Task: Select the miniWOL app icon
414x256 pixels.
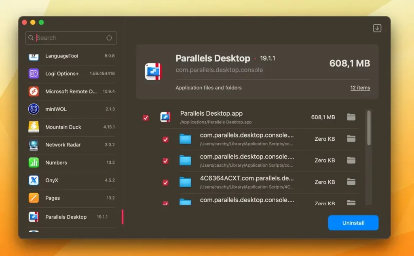Action: (34, 109)
